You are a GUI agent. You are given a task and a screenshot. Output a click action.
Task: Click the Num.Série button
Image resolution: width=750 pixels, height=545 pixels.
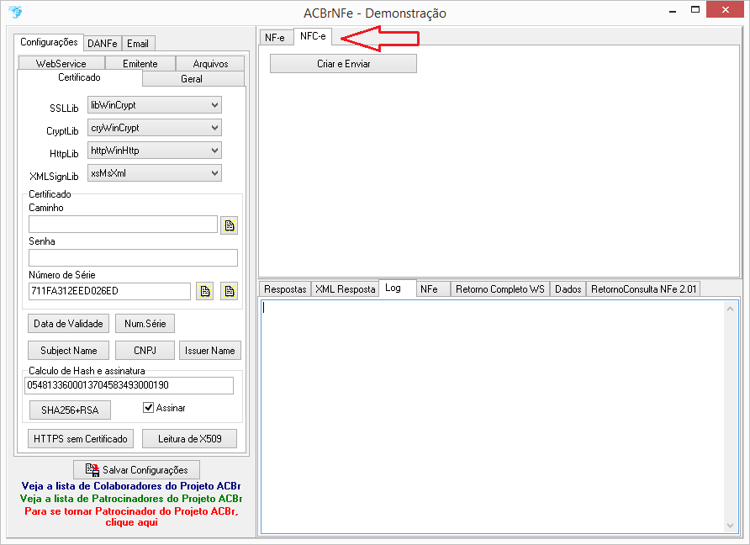(x=145, y=324)
